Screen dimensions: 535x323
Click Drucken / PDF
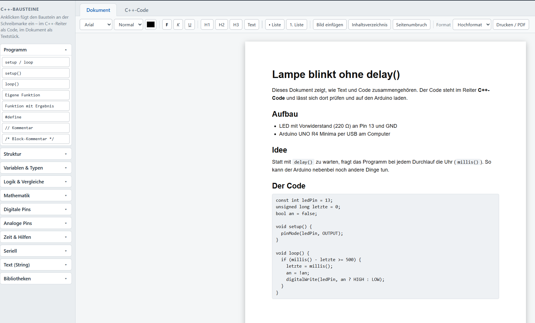pos(511,25)
